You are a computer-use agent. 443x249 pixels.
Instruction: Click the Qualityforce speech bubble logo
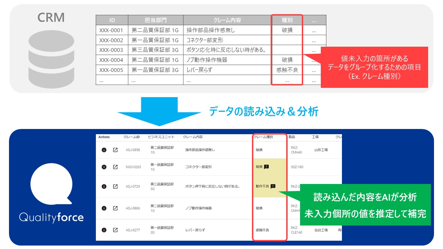point(52,183)
